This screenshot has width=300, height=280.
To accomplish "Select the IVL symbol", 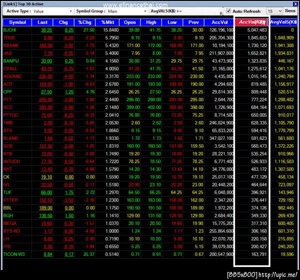I will 6,184.
